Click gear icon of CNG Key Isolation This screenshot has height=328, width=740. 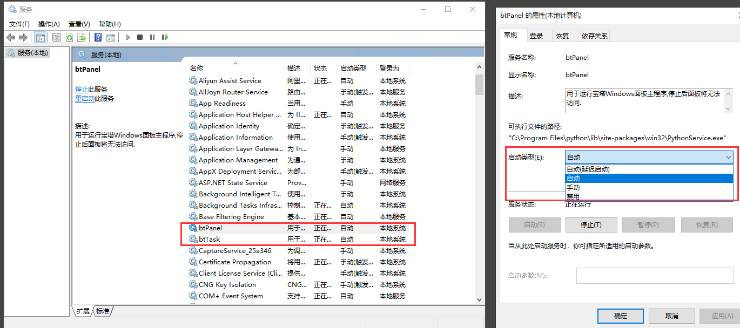coord(193,284)
